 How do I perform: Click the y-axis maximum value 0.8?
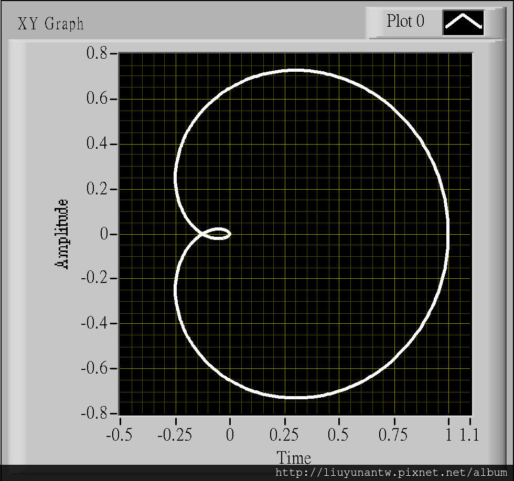point(97,53)
